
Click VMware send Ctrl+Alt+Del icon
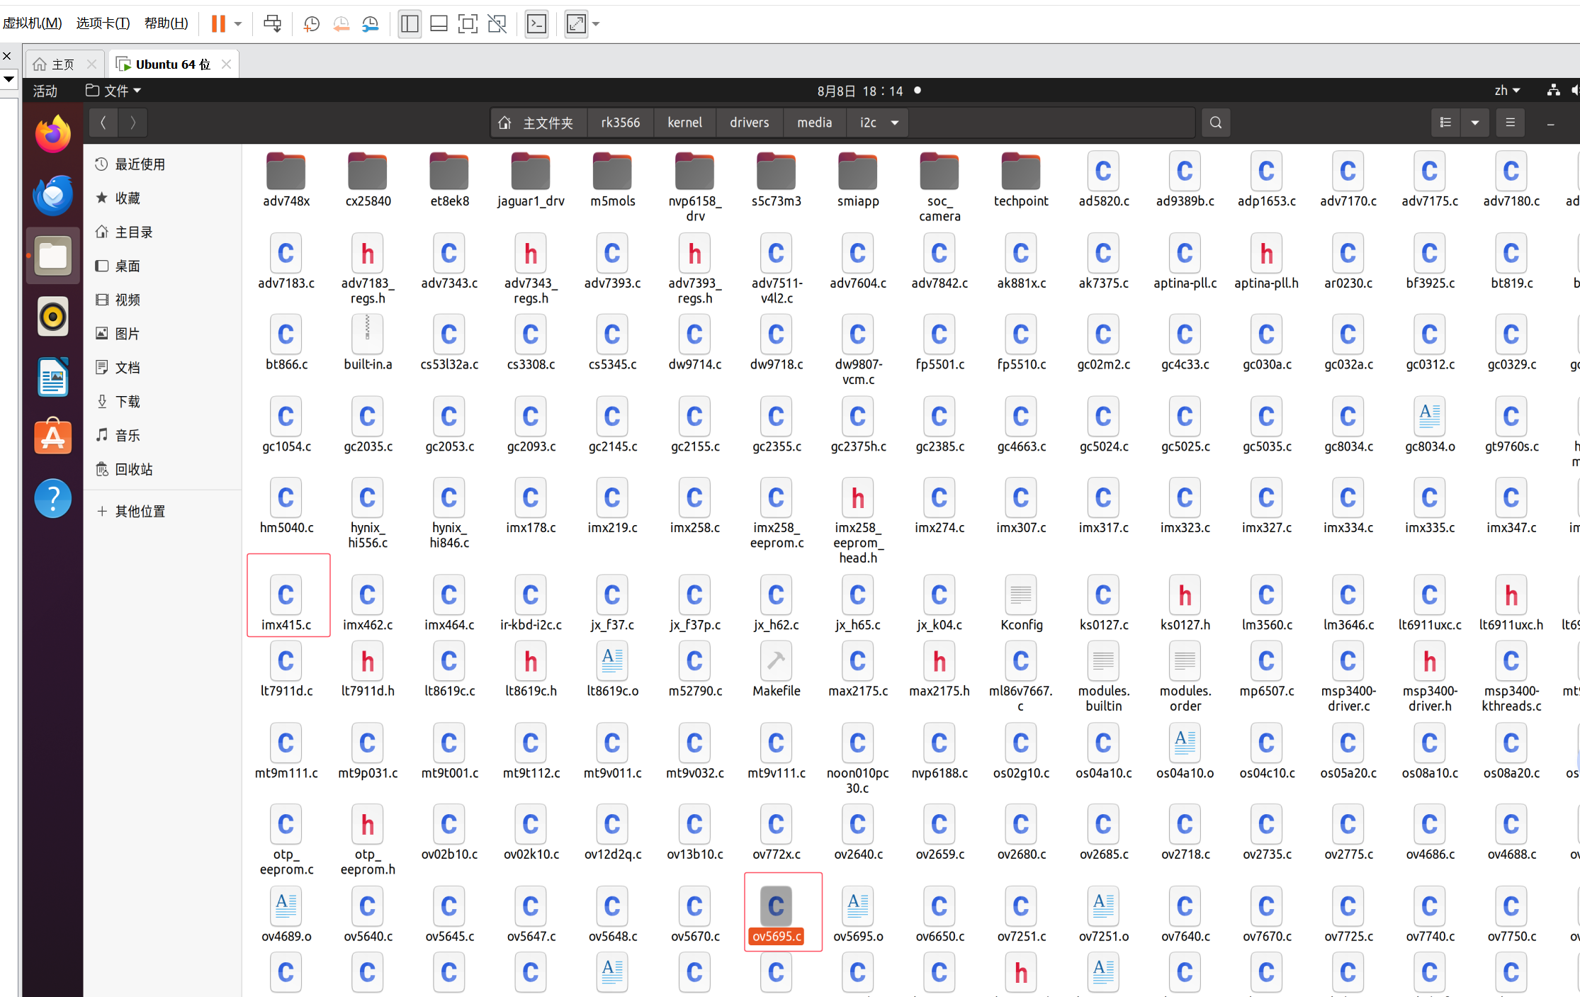click(x=272, y=24)
